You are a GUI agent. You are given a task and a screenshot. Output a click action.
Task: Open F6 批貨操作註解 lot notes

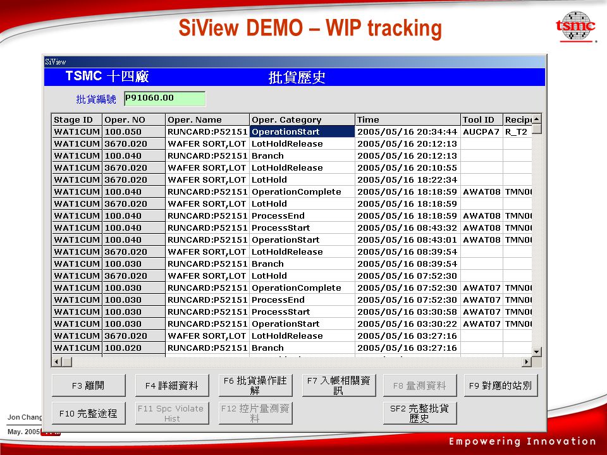(255, 385)
